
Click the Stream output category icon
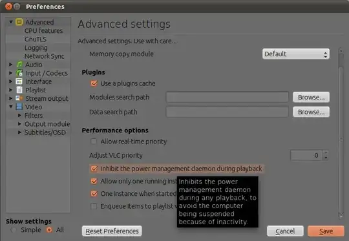click(19, 98)
